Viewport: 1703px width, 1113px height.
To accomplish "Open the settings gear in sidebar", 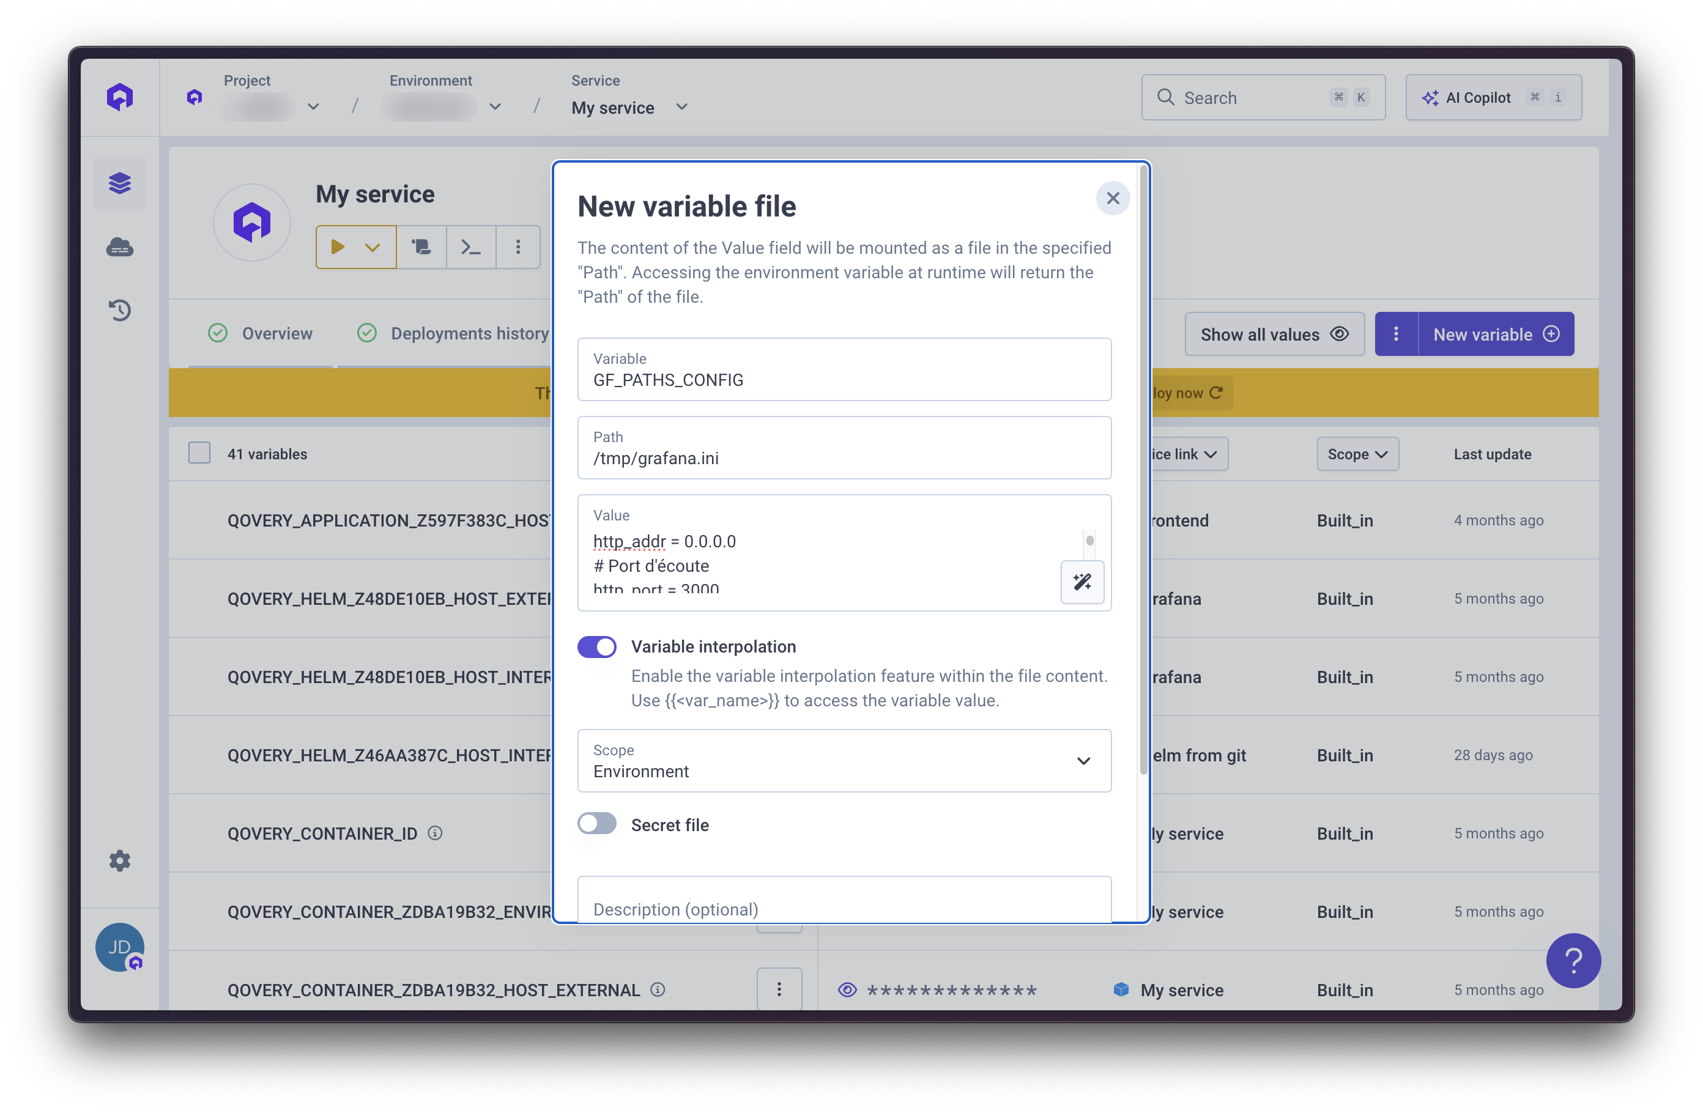I will pyautogui.click(x=119, y=860).
